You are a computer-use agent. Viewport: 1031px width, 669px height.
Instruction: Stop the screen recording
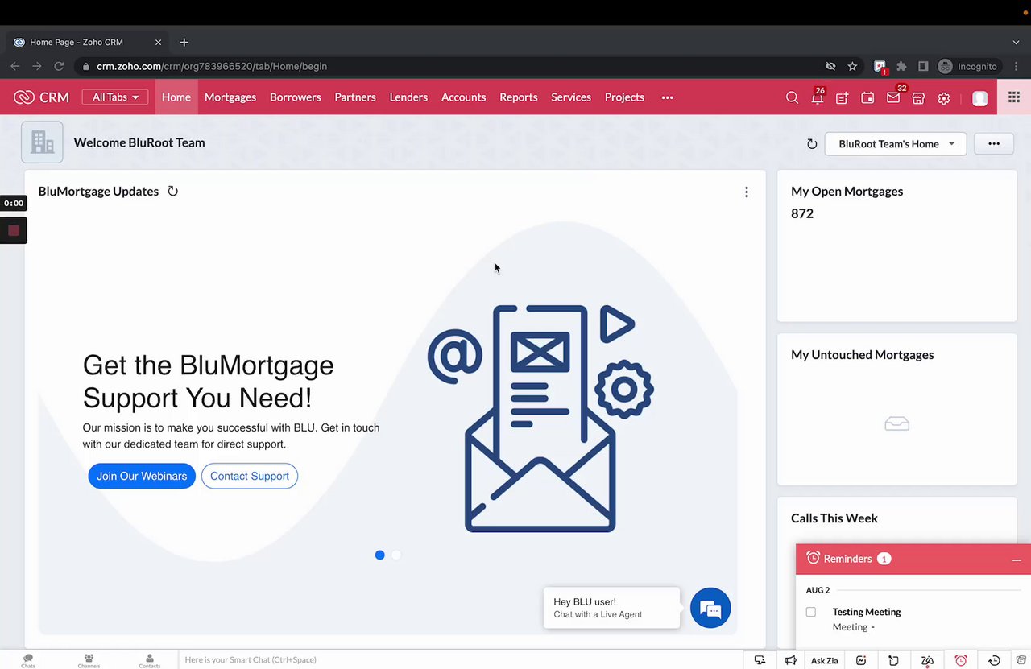click(x=14, y=230)
